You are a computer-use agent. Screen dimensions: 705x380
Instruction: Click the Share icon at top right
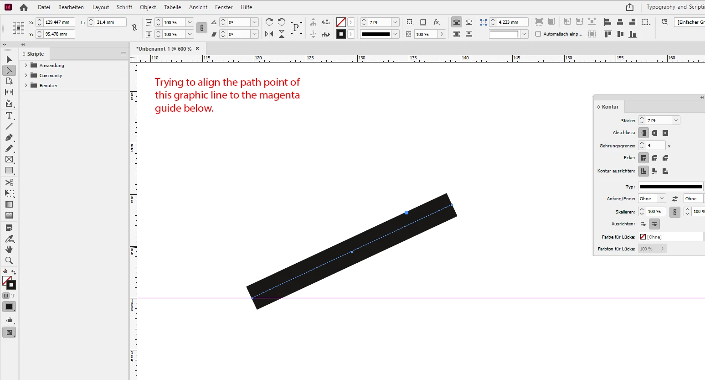click(630, 7)
